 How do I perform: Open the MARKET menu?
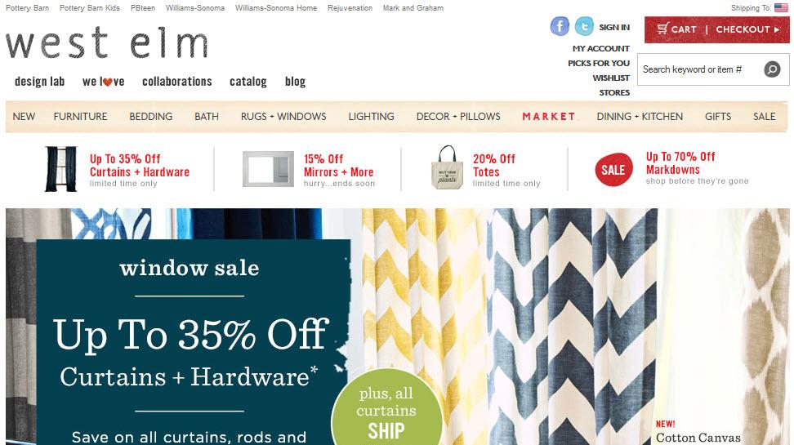pos(549,117)
